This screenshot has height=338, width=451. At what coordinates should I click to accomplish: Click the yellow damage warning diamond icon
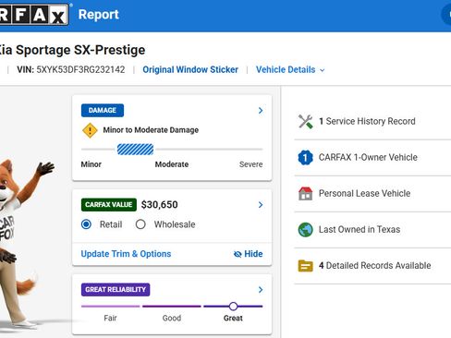tap(90, 130)
